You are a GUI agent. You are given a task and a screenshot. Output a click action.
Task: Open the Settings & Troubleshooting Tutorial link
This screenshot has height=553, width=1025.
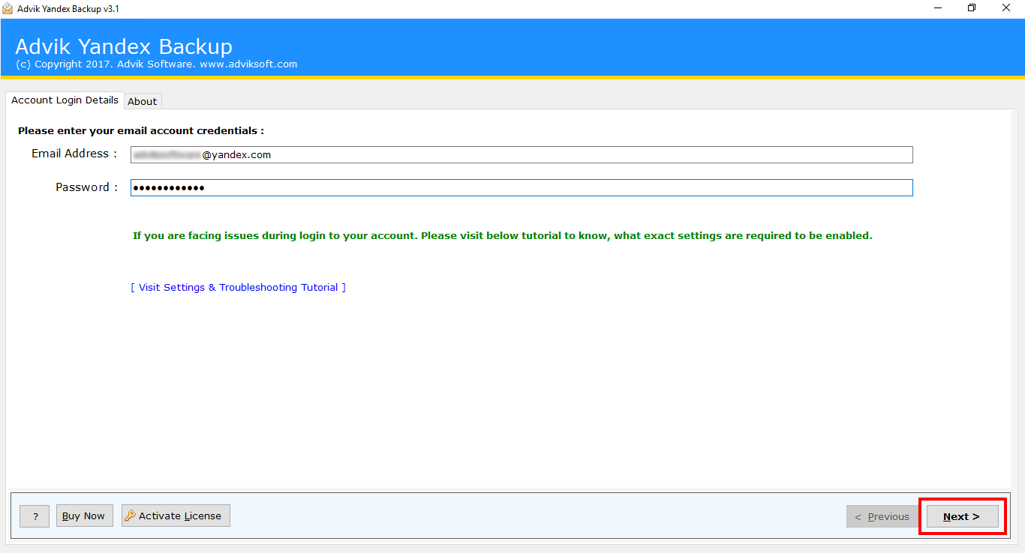coord(238,287)
